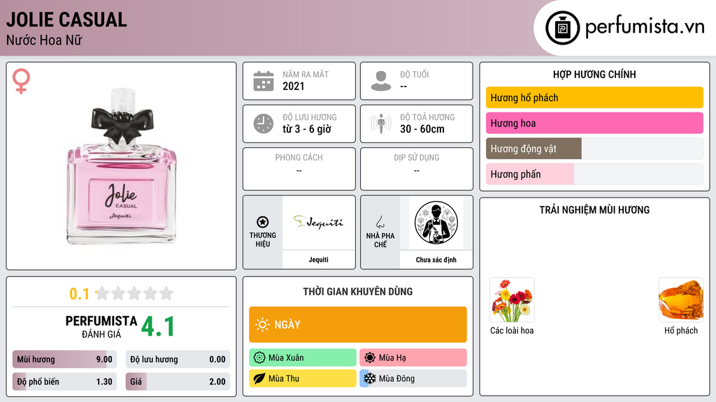Click the green 4.1 Perfumista score
Image resolution: width=716 pixels, height=402 pixels.
coord(158,327)
